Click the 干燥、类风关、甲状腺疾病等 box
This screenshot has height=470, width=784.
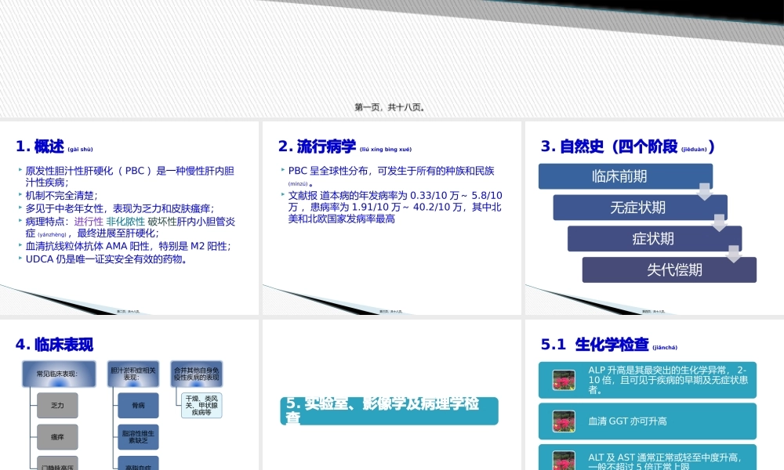tap(200, 406)
